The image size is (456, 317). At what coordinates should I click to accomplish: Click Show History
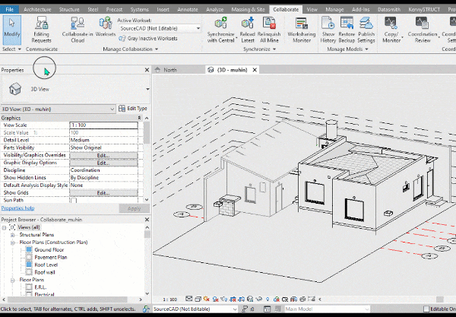(328, 30)
